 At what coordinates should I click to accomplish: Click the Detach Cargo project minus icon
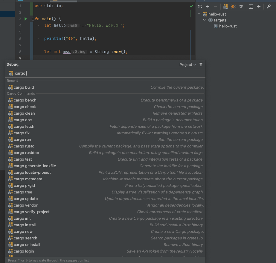pyautogui.click(x=216, y=7)
